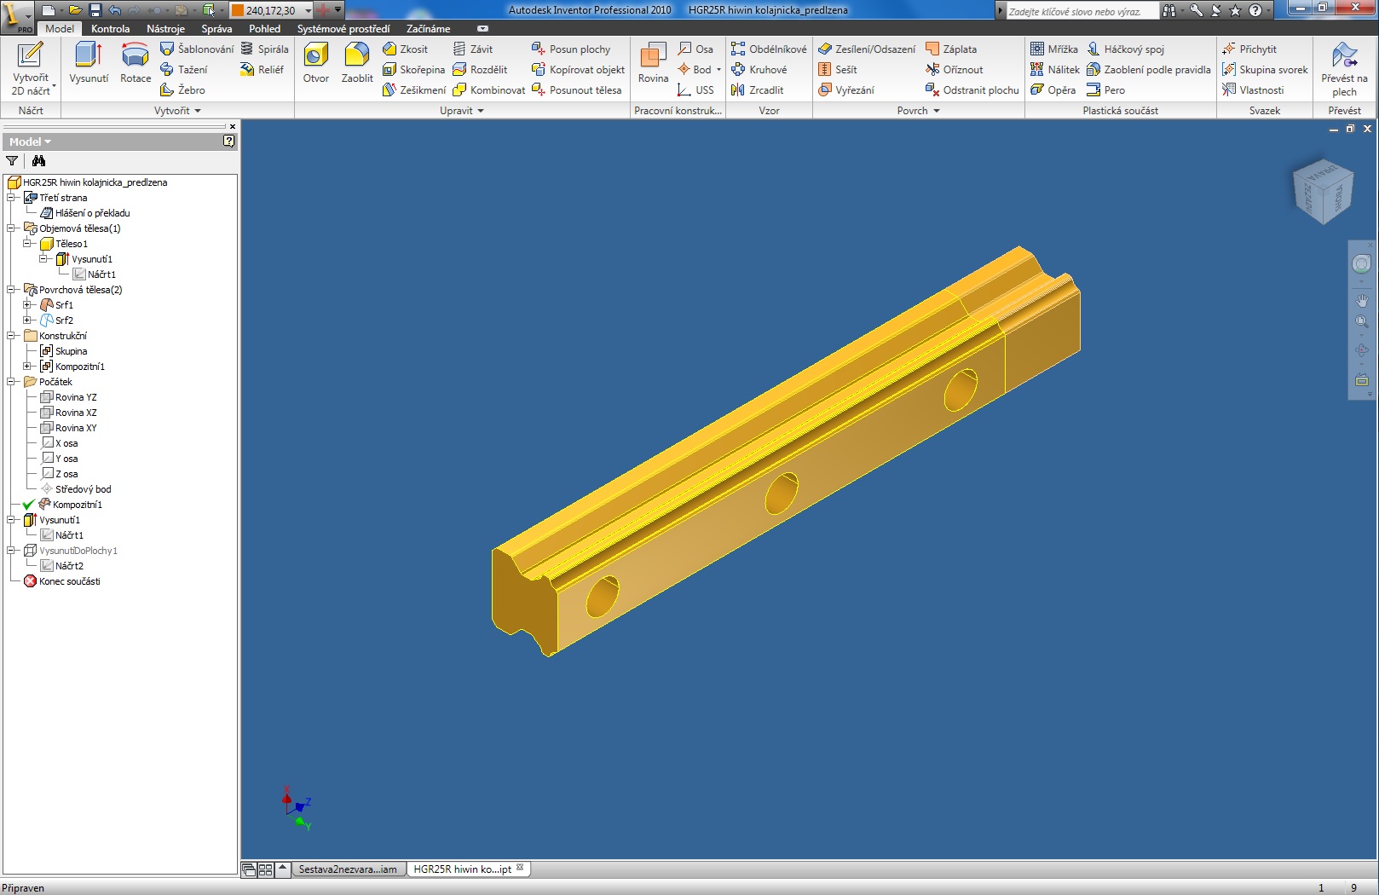Select the Otvor hole tool
1379x895 pixels.
(x=315, y=64)
